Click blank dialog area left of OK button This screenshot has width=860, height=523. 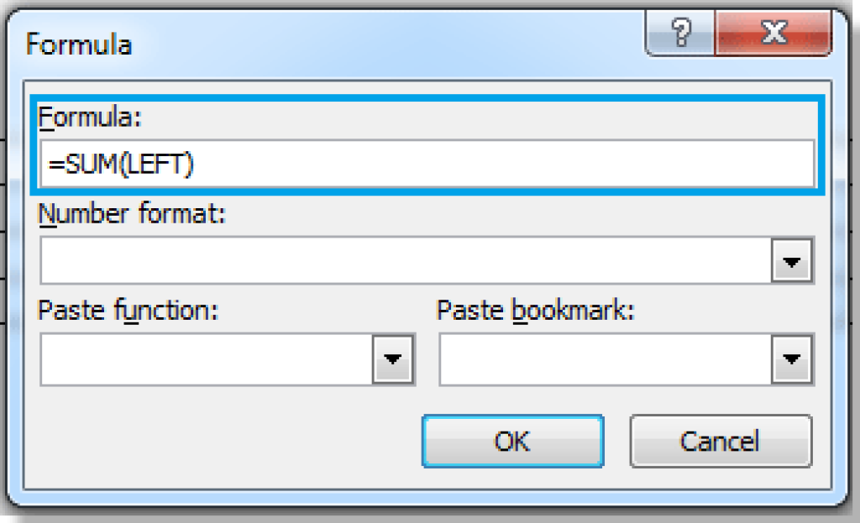(x=218, y=442)
